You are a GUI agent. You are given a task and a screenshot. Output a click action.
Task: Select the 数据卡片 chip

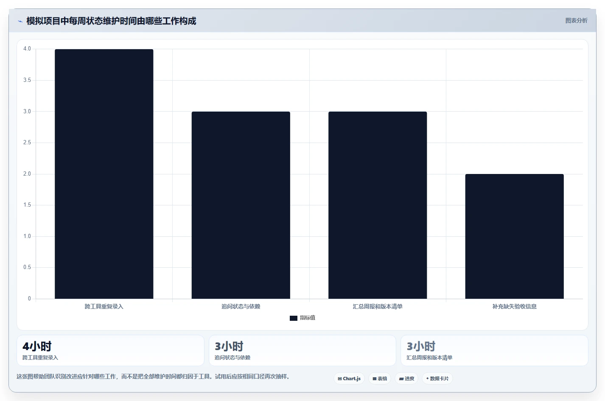(437, 379)
